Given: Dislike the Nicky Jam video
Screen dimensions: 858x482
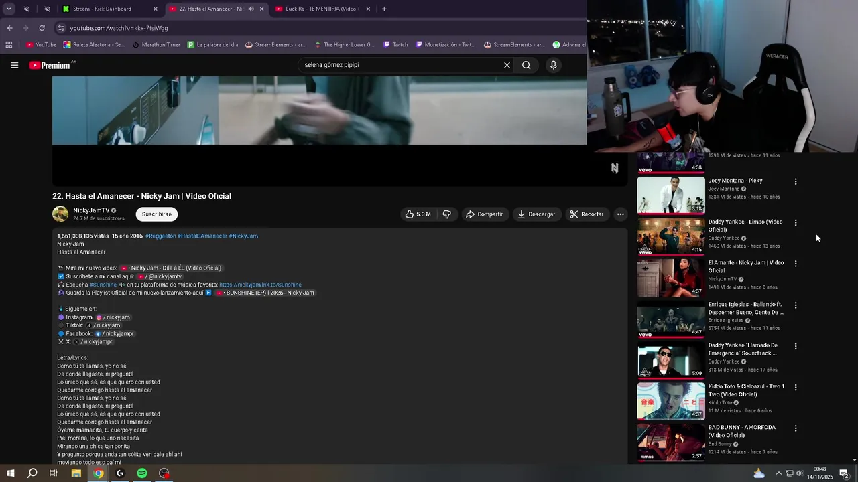Looking at the screenshot, I should (446, 214).
